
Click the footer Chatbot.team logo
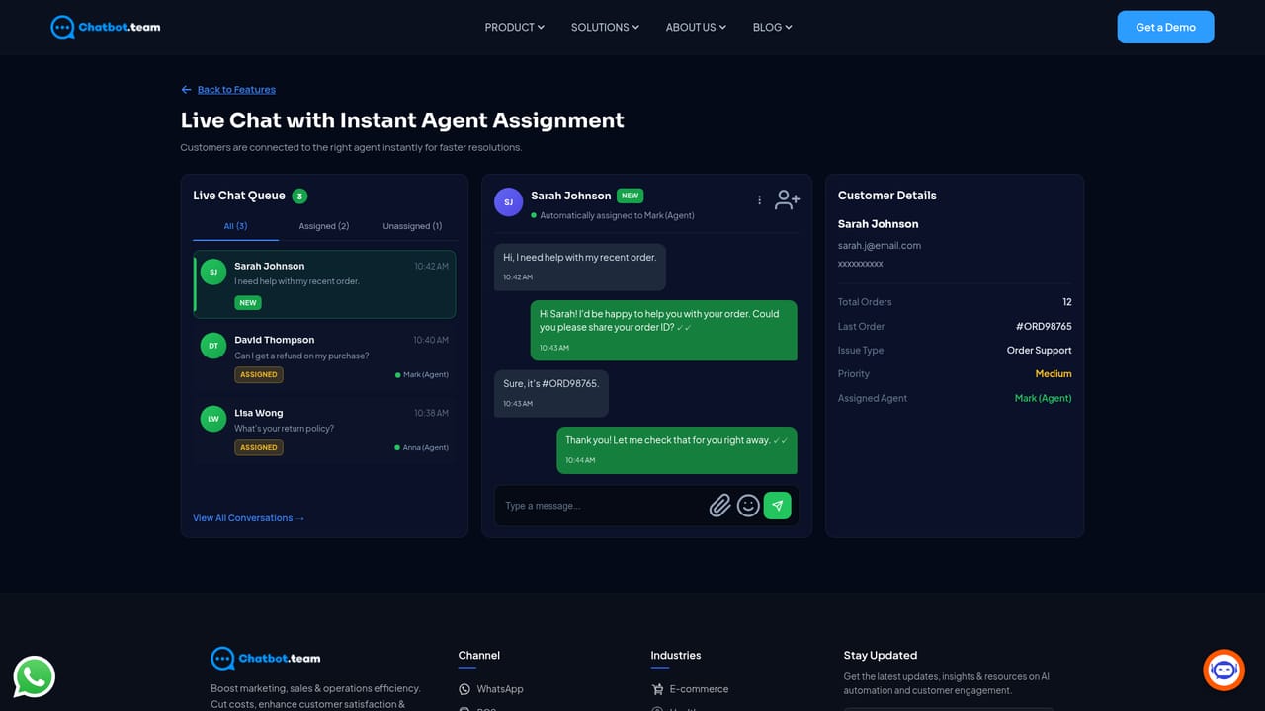pos(266,658)
